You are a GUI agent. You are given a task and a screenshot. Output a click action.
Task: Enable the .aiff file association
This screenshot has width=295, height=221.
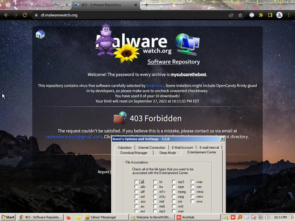pos(136,191)
